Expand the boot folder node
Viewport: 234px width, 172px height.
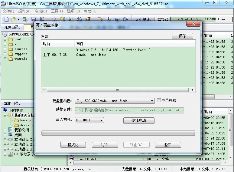coord(5,39)
